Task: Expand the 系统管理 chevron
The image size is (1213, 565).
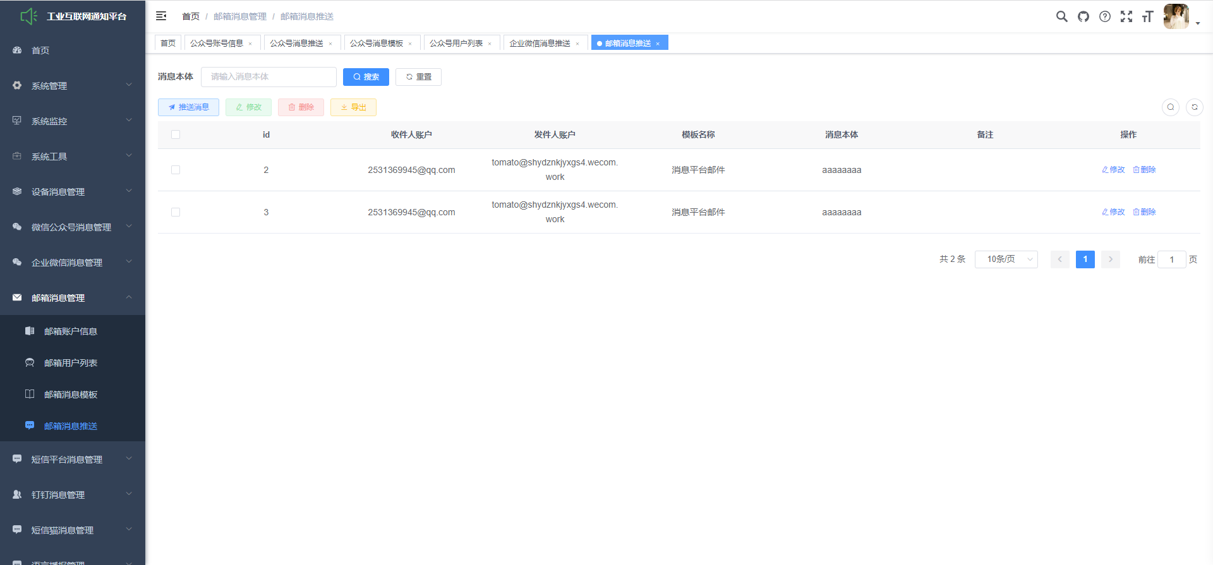Action: (x=129, y=85)
